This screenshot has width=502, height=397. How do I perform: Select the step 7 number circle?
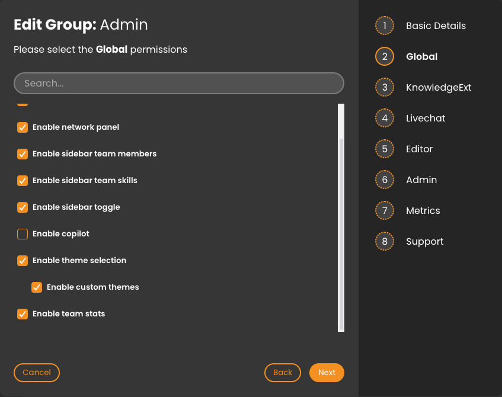[x=385, y=211]
